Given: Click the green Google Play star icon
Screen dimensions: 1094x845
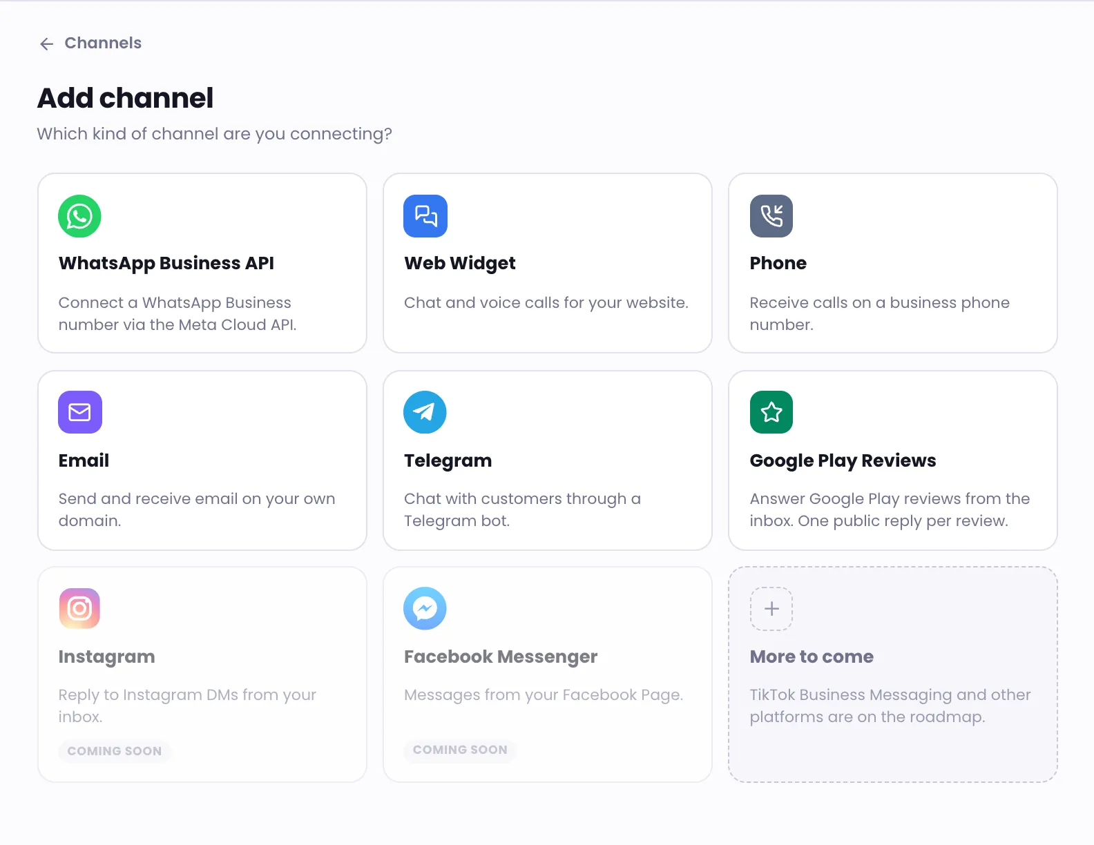Looking at the screenshot, I should (771, 412).
